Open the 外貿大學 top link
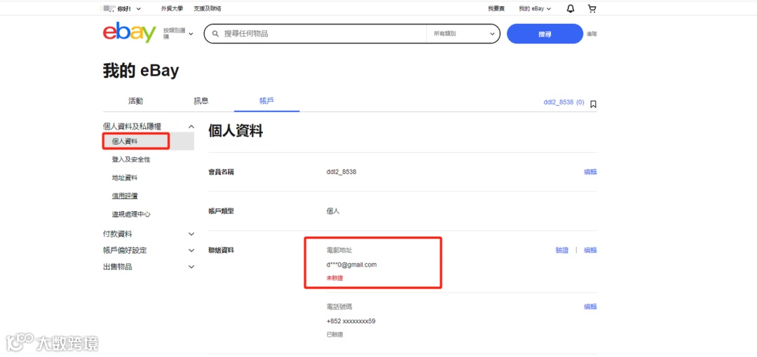757x357 pixels. (172, 8)
